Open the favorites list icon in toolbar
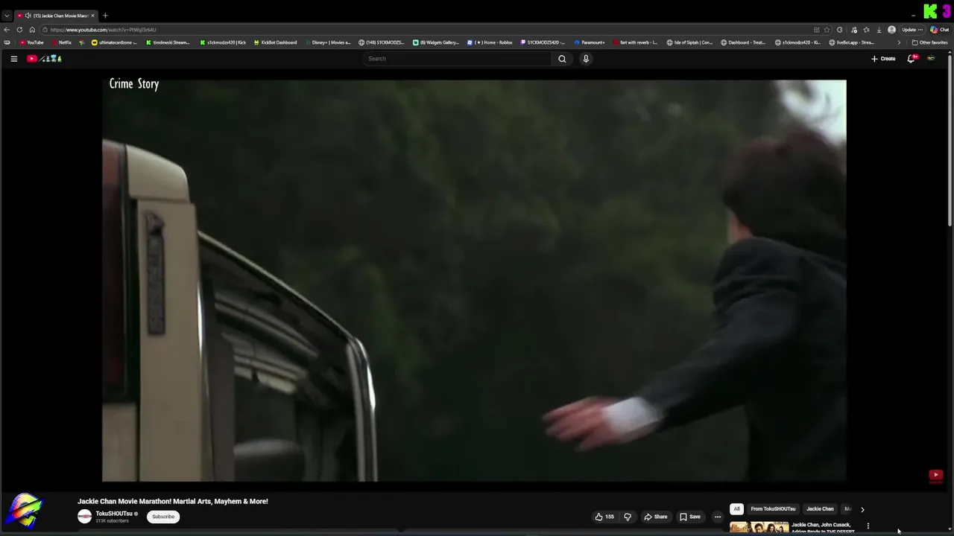This screenshot has height=536, width=954. coord(866,30)
